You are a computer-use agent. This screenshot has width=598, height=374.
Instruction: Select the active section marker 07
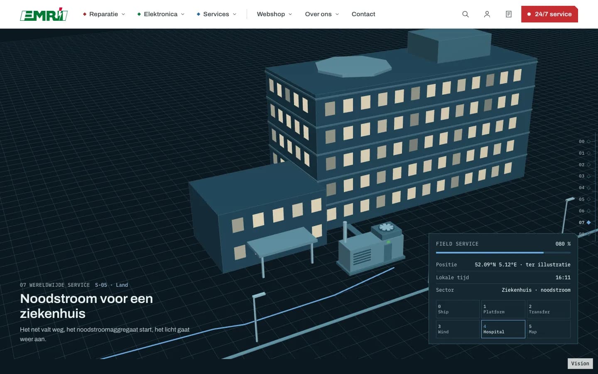(585, 223)
